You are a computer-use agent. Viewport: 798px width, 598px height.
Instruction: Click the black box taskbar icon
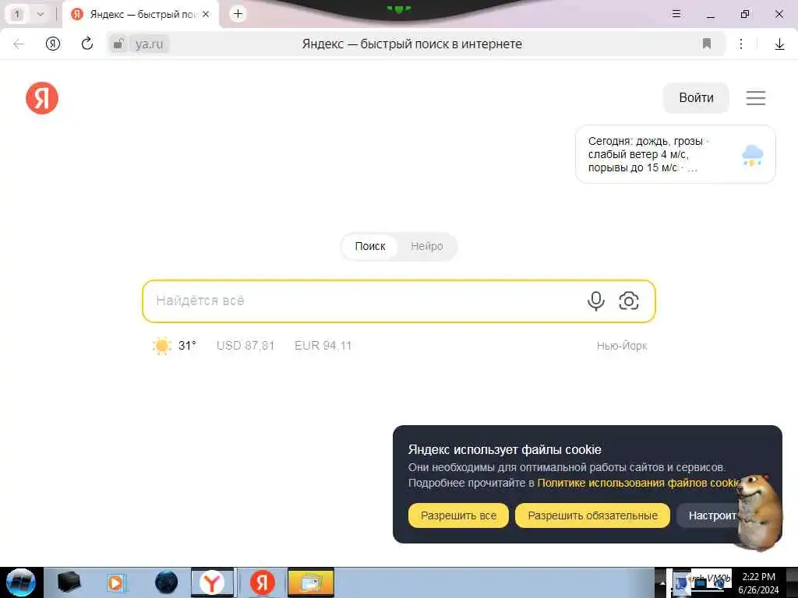pyautogui.click(x=69, y=582)
